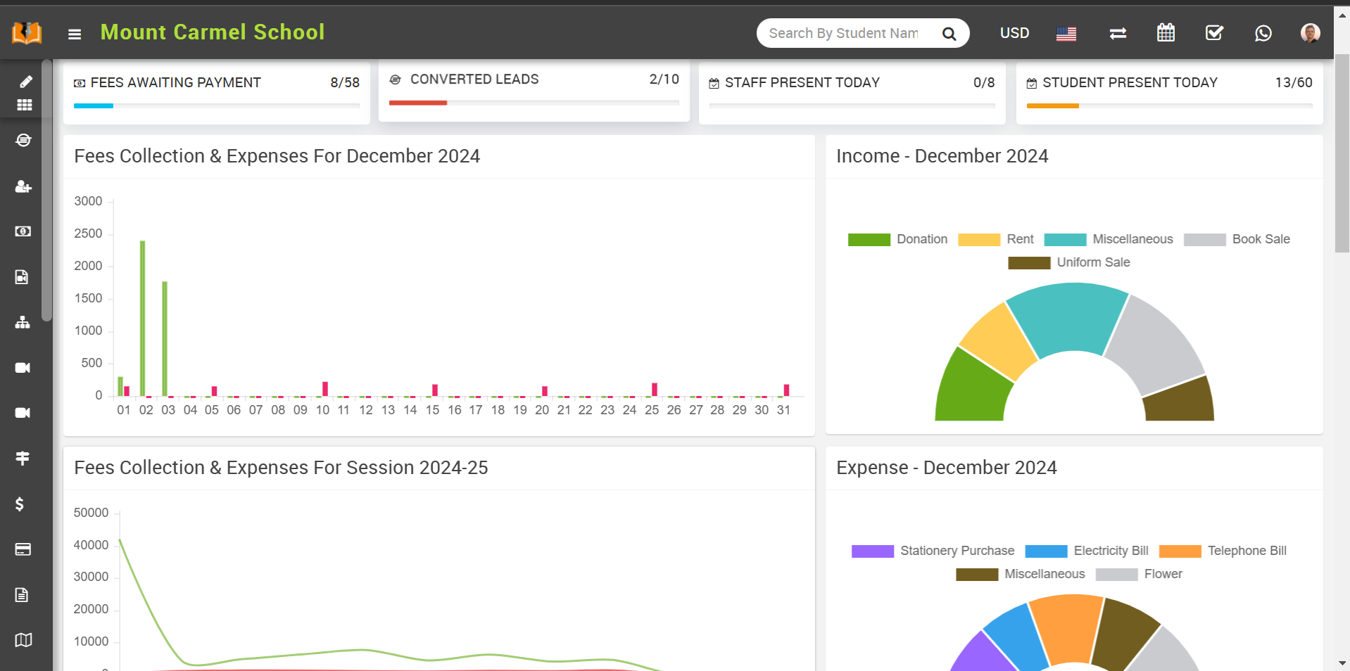Screen dimensions: 1350x671
Task: Open the task checklist icon
Action: 1214,32
